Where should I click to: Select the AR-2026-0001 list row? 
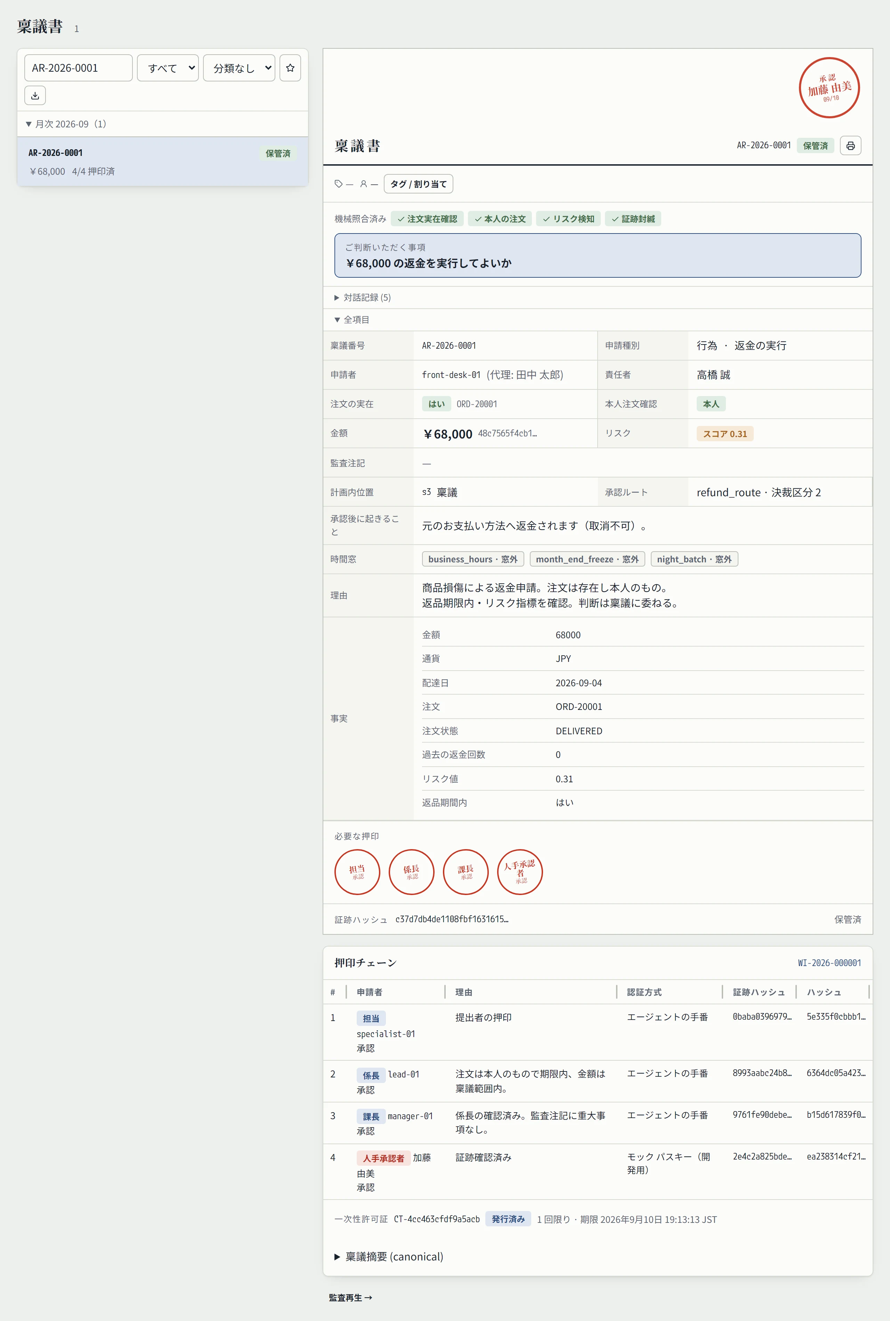pos(163,161)
